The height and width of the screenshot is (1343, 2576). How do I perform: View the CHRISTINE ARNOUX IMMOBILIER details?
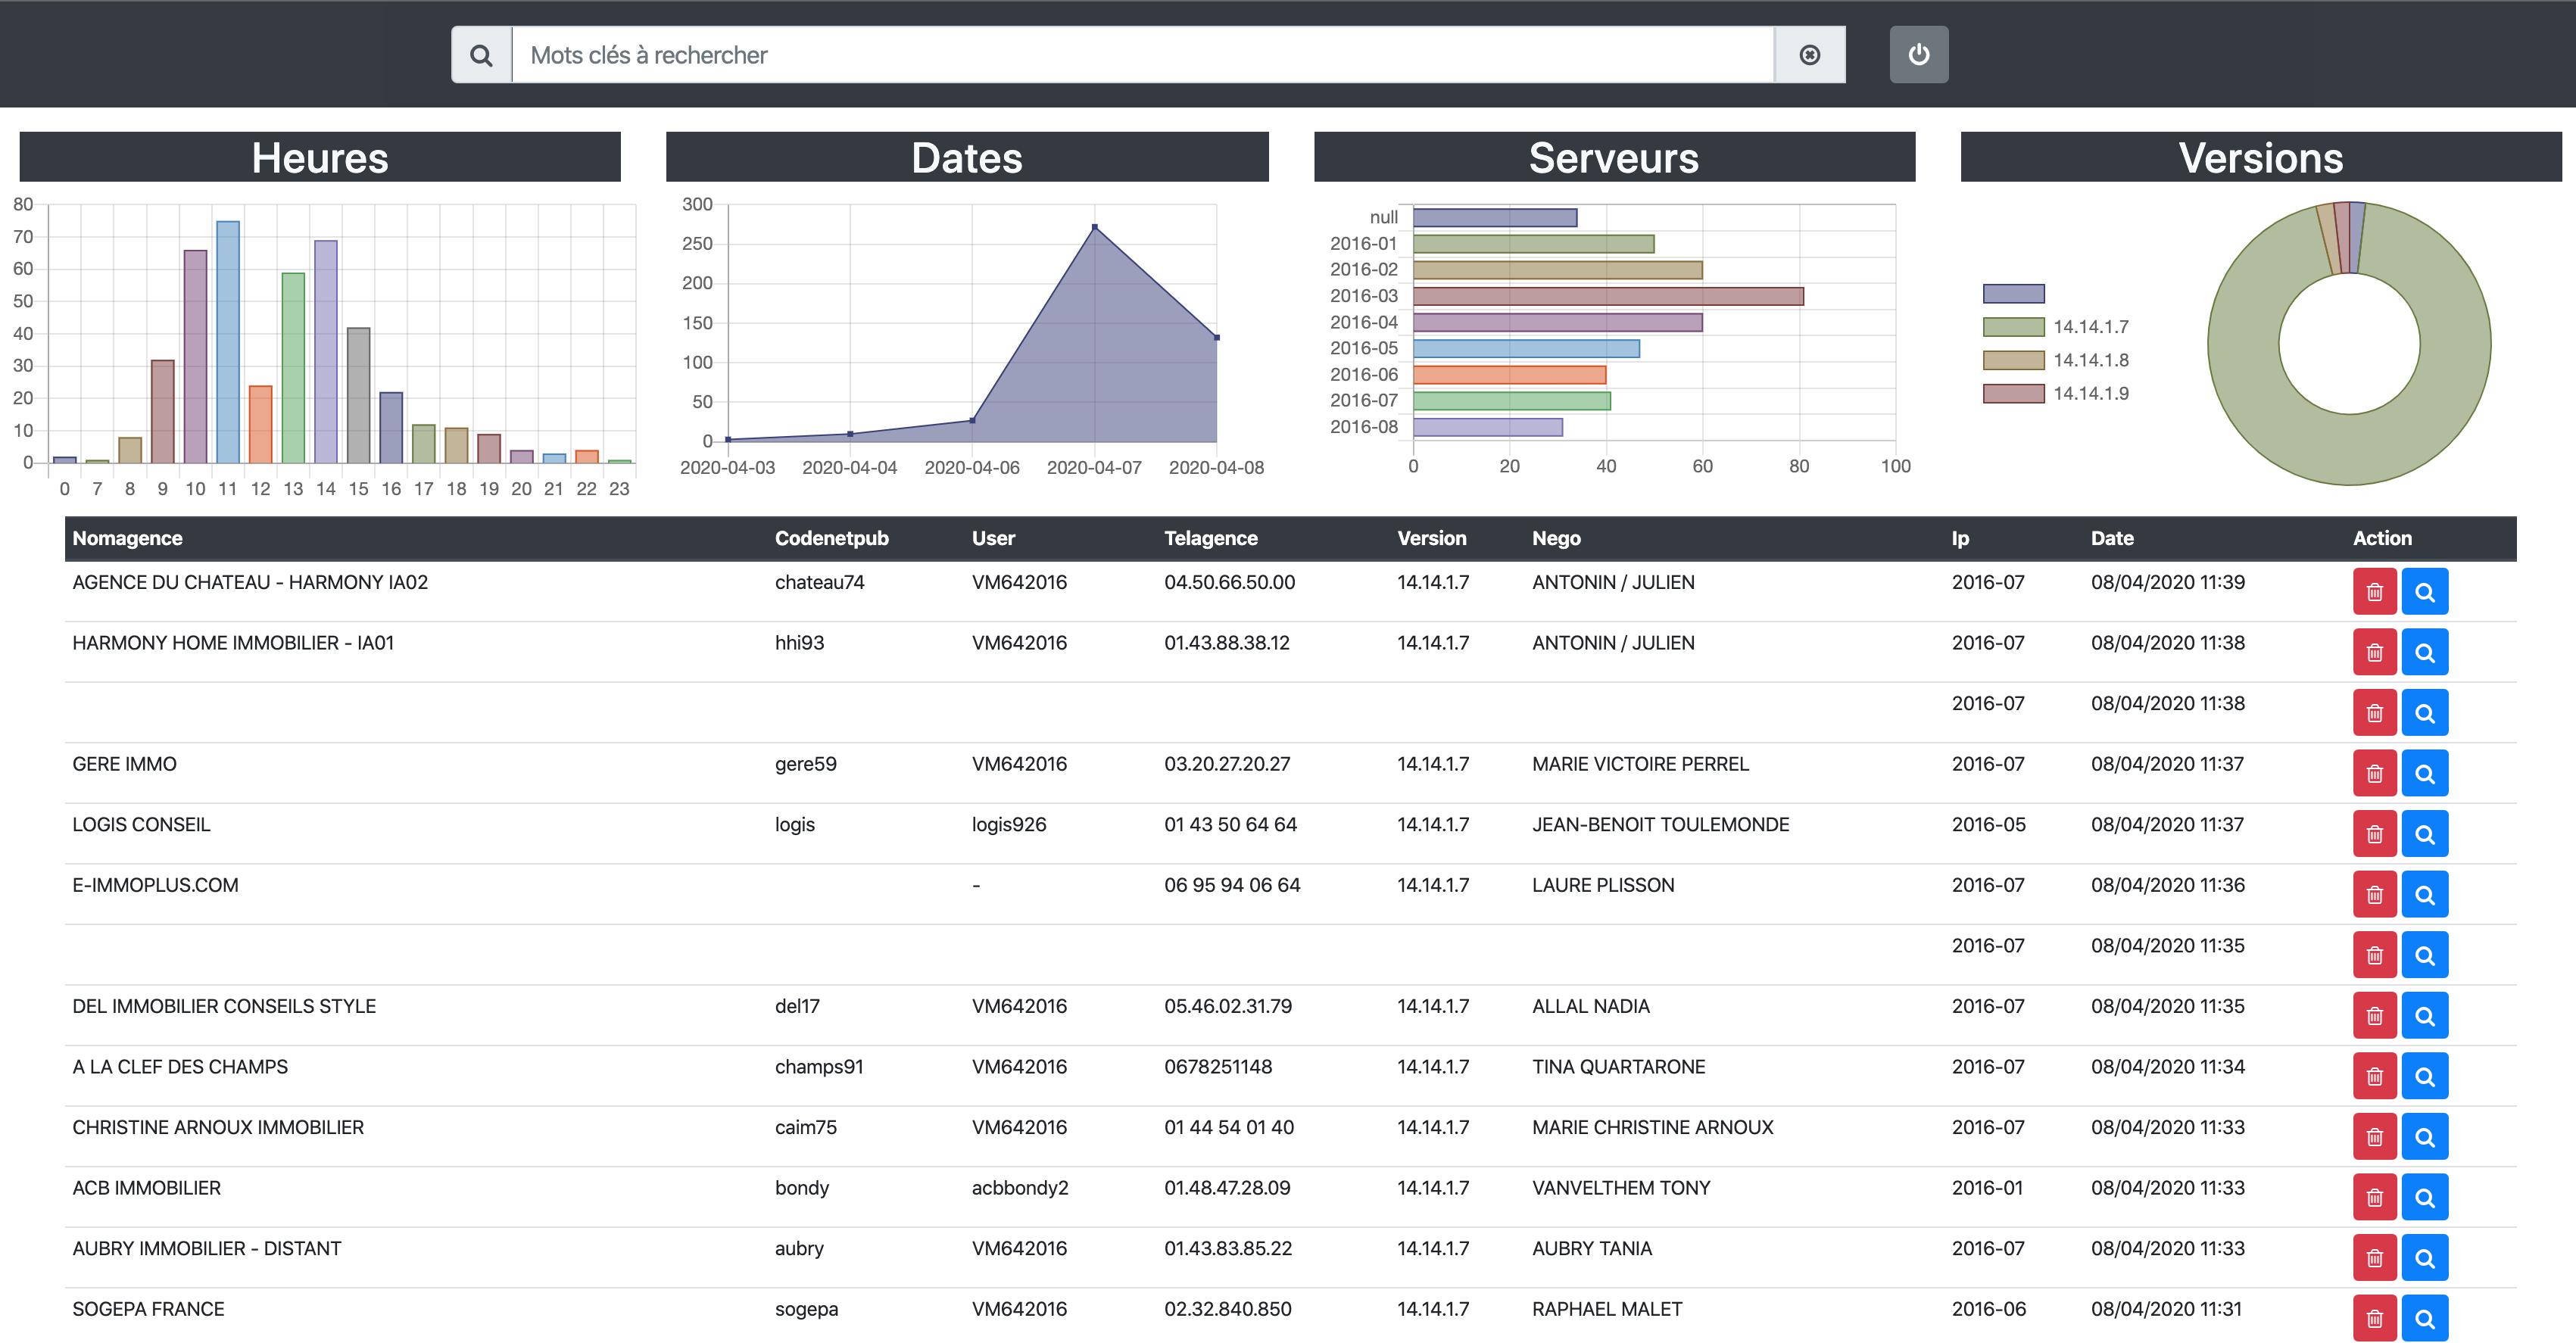tap(2424, 1137)
